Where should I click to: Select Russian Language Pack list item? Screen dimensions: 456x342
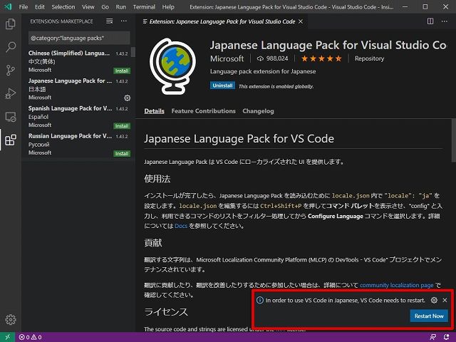(78, 144)
